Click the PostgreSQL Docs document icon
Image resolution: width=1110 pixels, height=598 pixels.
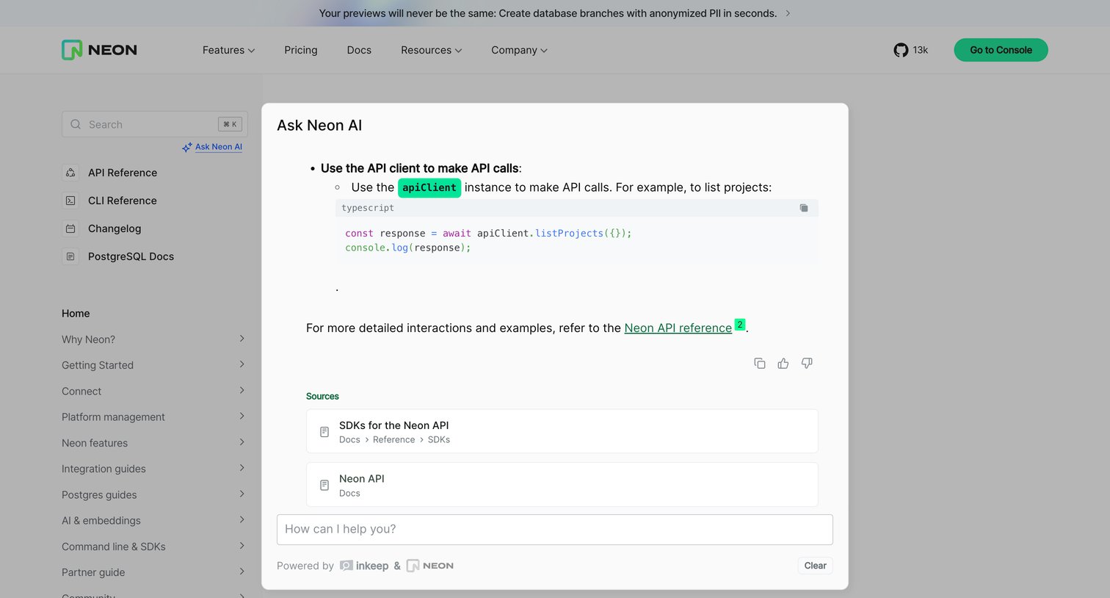pos(70,256)
